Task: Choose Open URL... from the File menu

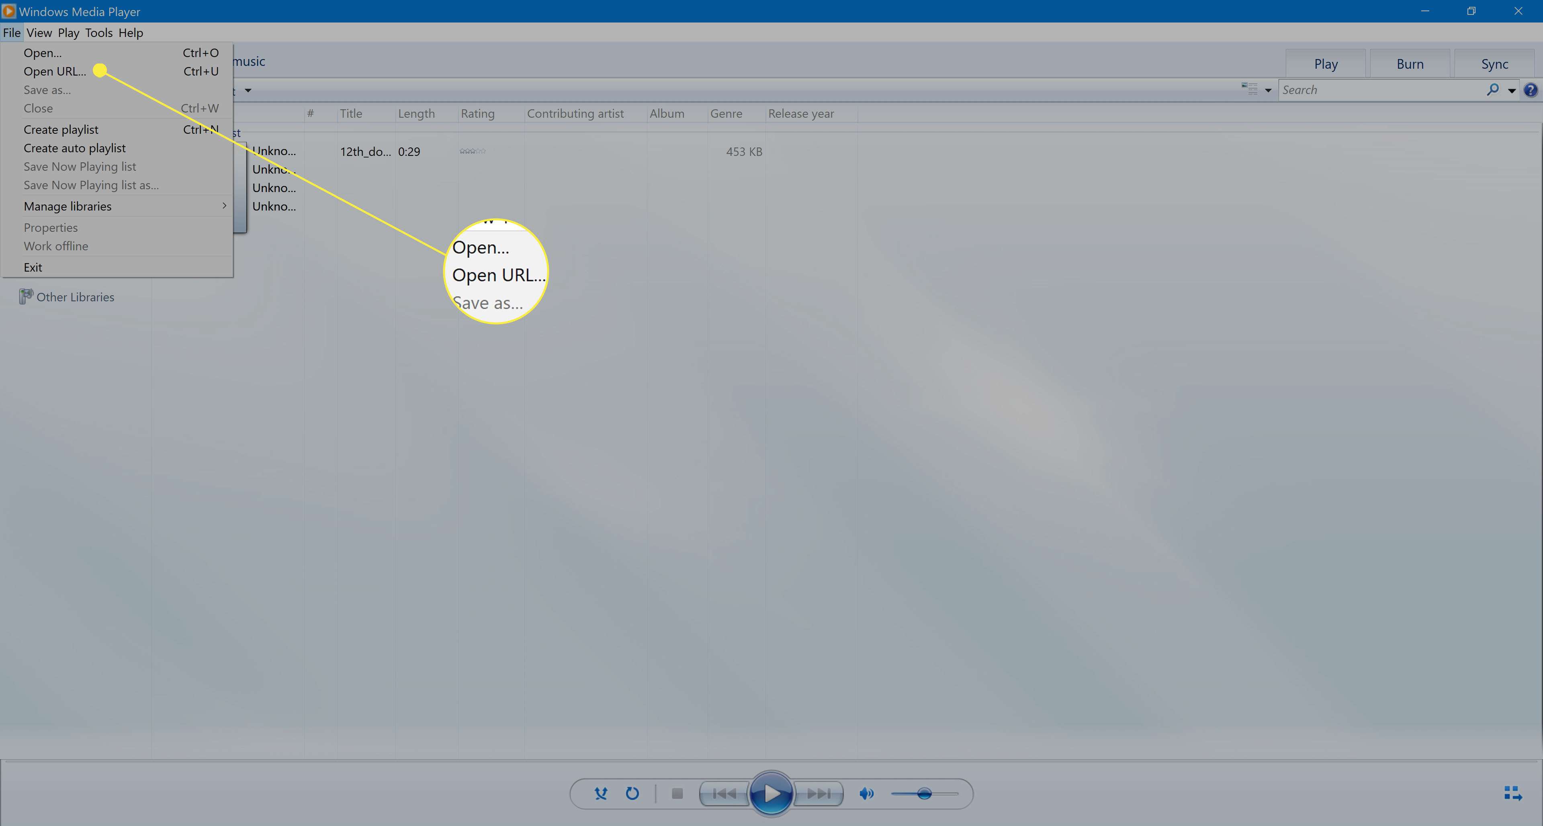Action: 117,71
